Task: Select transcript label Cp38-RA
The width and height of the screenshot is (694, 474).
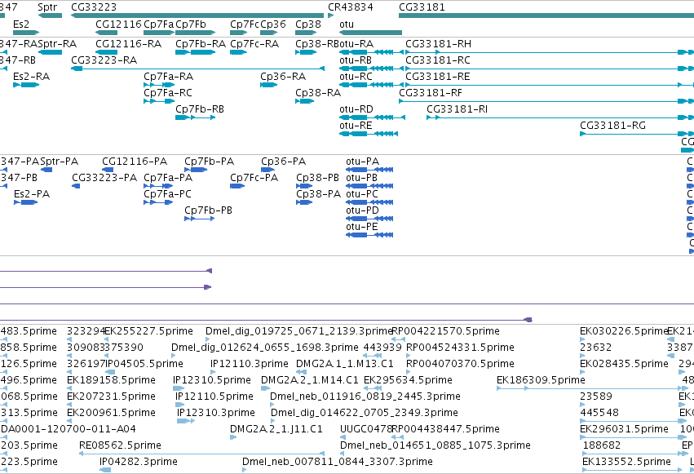Action: point(318,93)
